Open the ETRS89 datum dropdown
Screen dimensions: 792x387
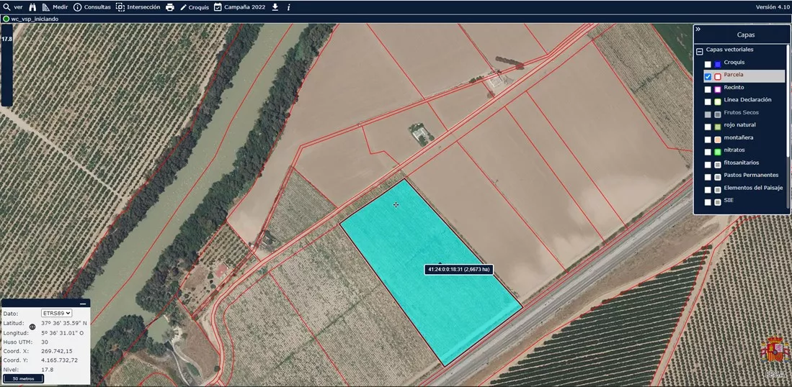click(x=57, y=314)
